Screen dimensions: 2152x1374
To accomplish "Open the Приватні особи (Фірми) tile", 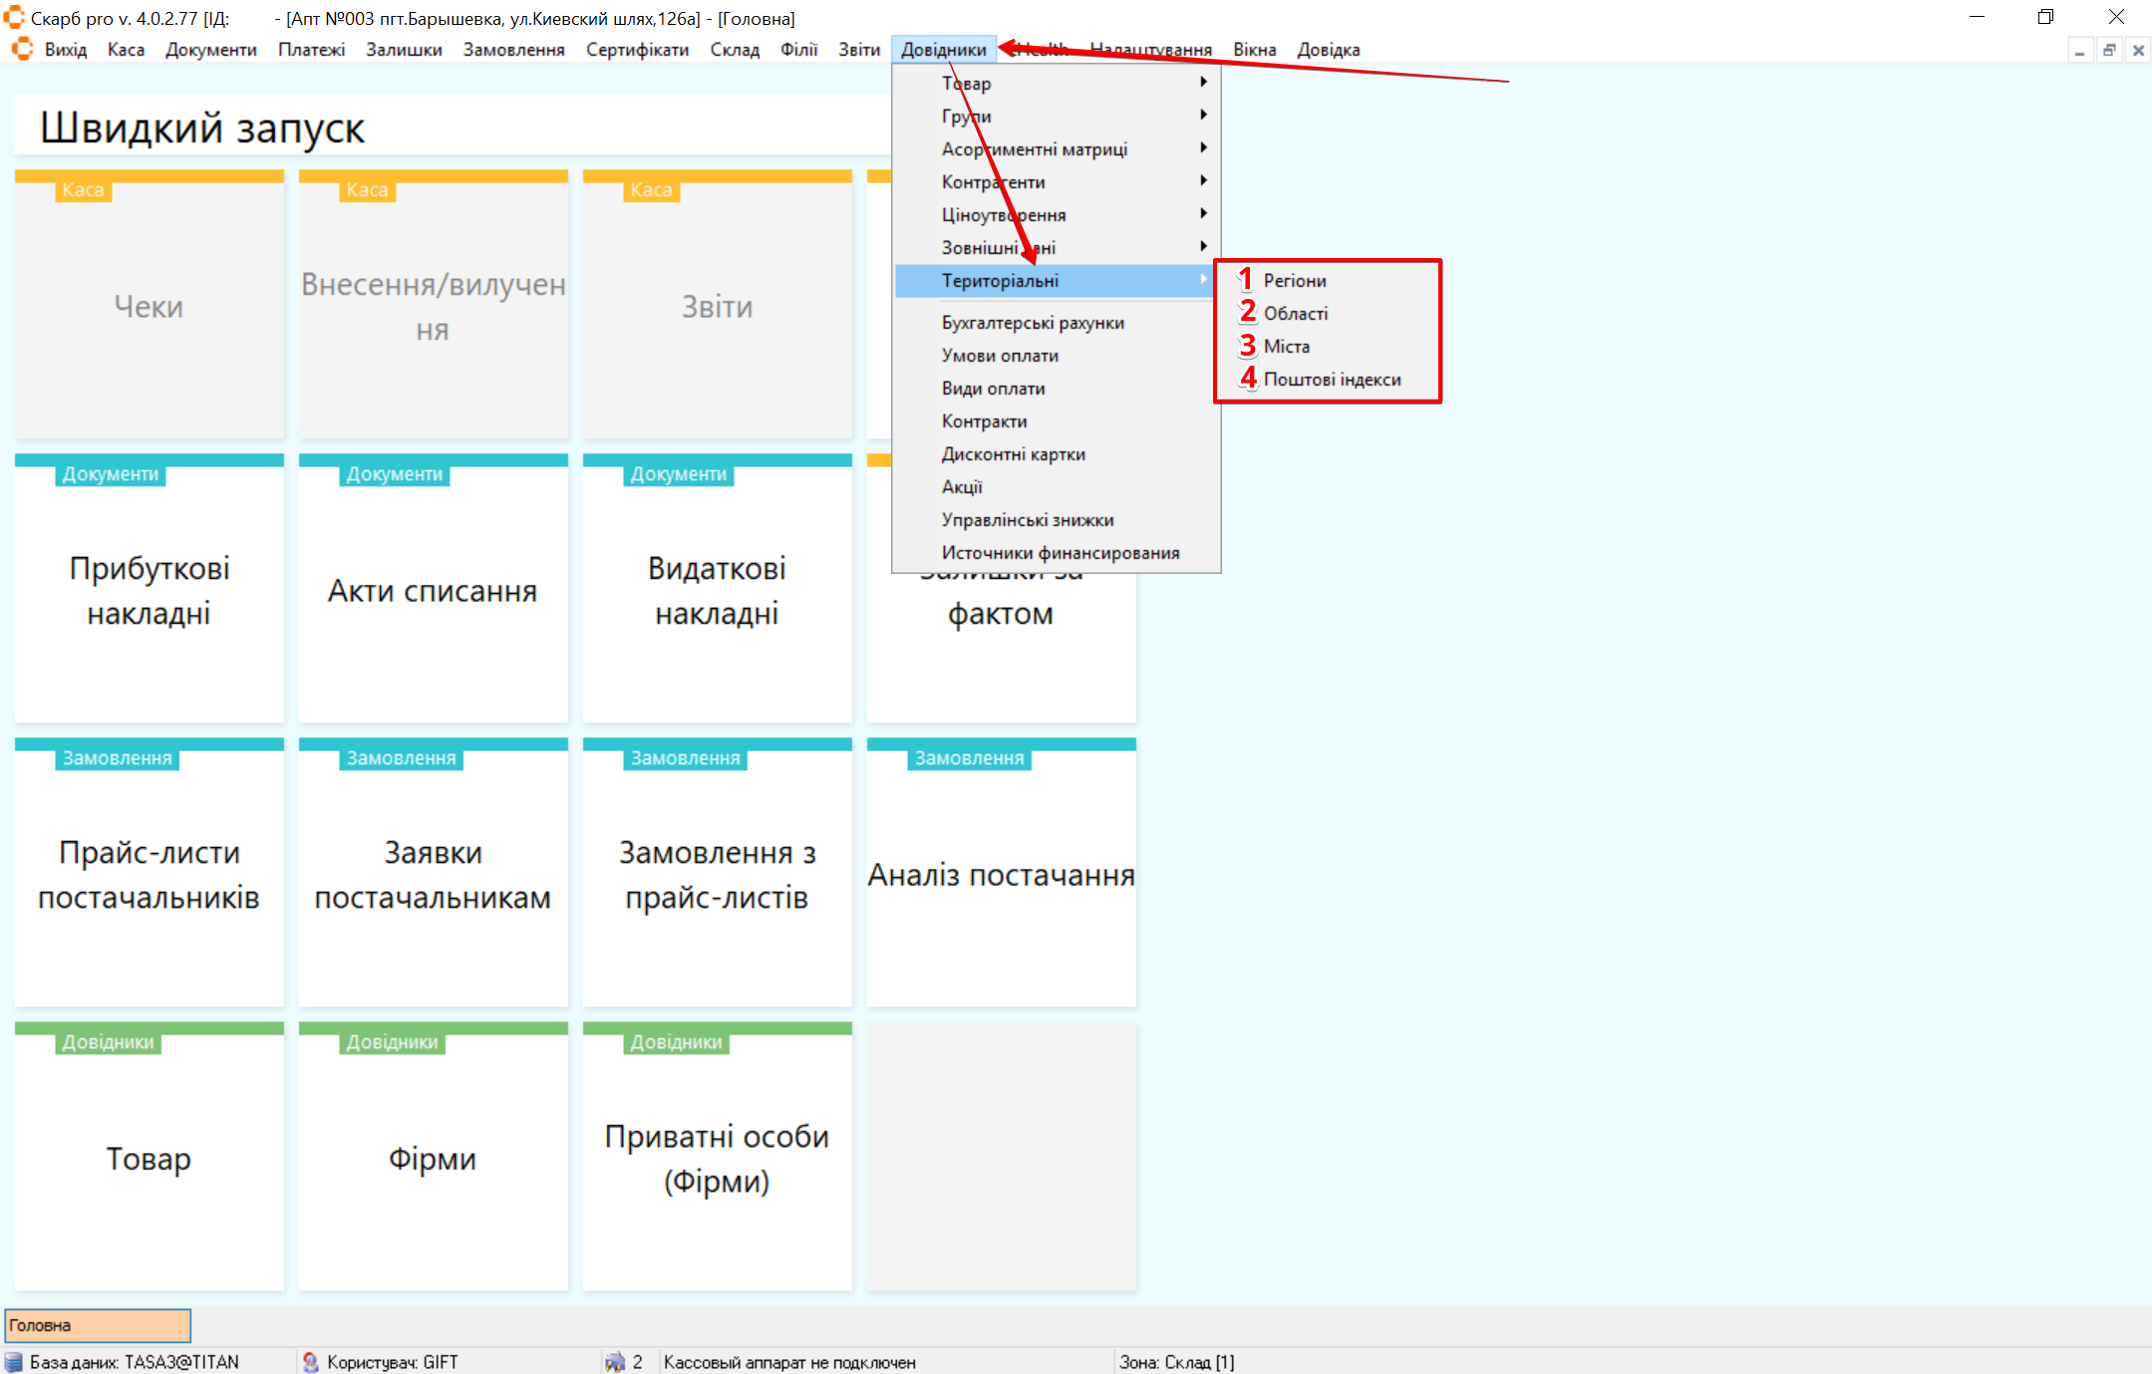I will click(x=717, y=1158).
